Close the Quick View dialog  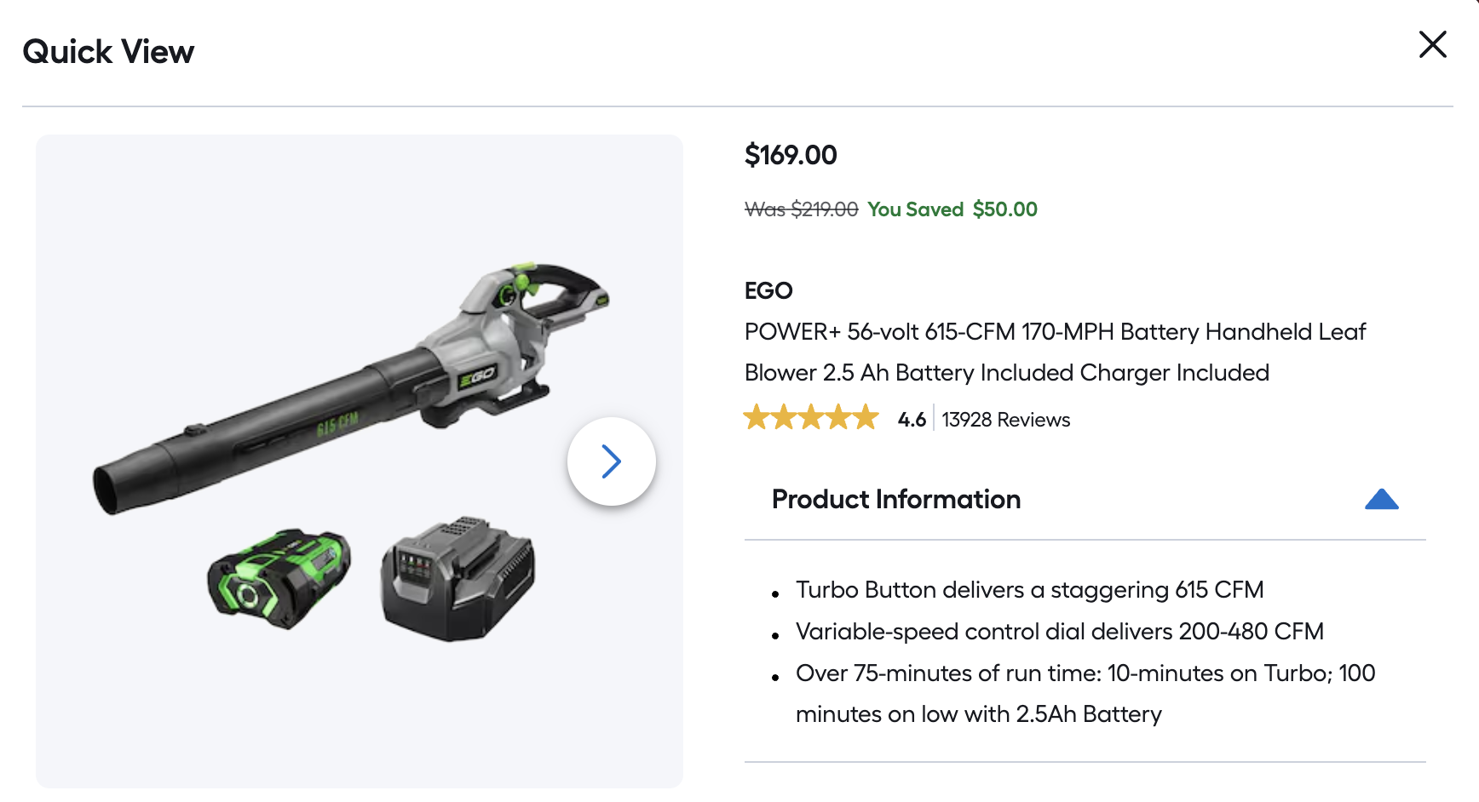point(1432,44)
